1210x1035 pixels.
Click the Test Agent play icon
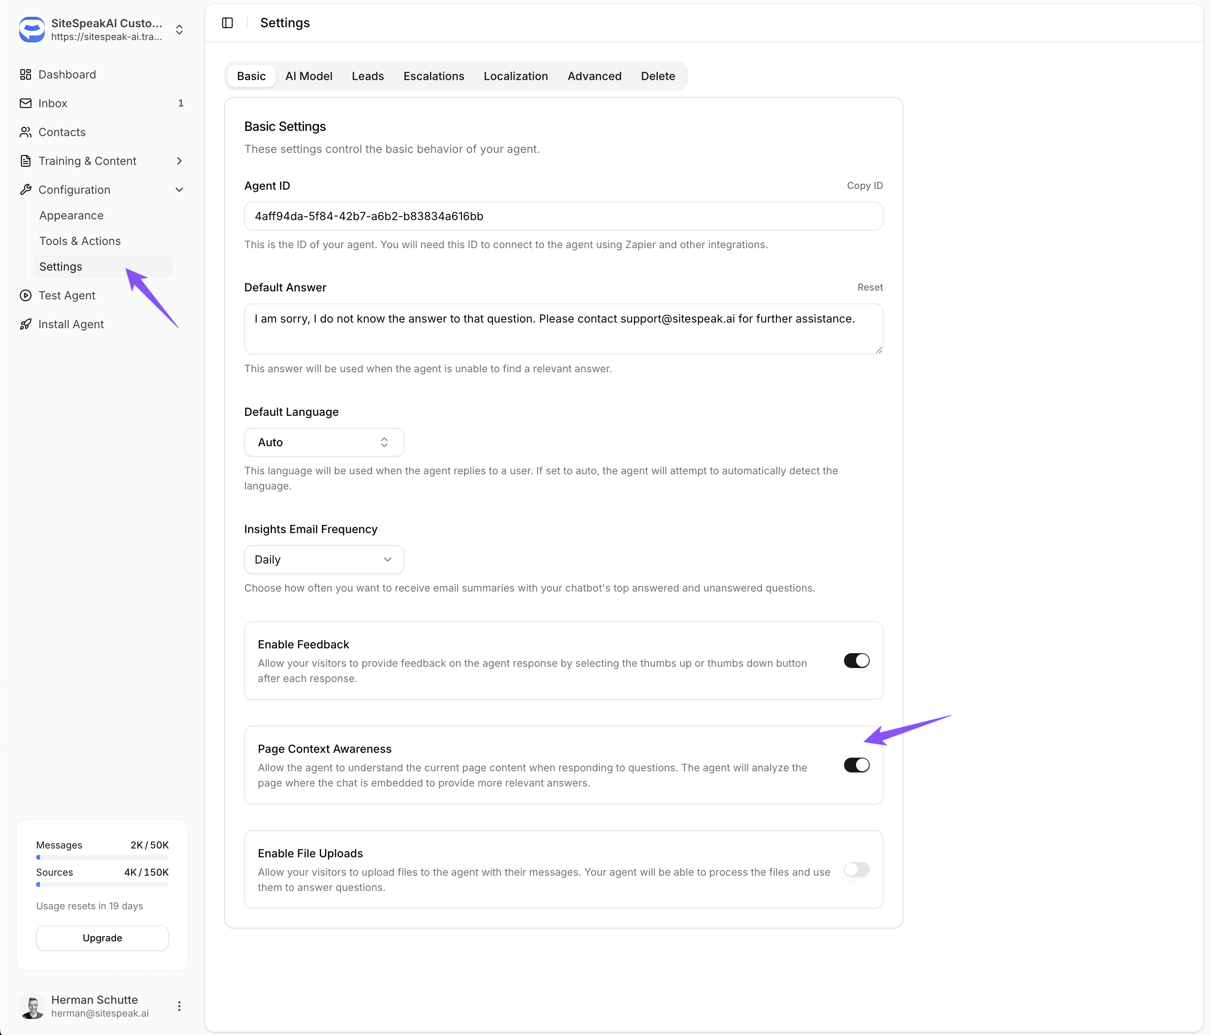point(25,295)
